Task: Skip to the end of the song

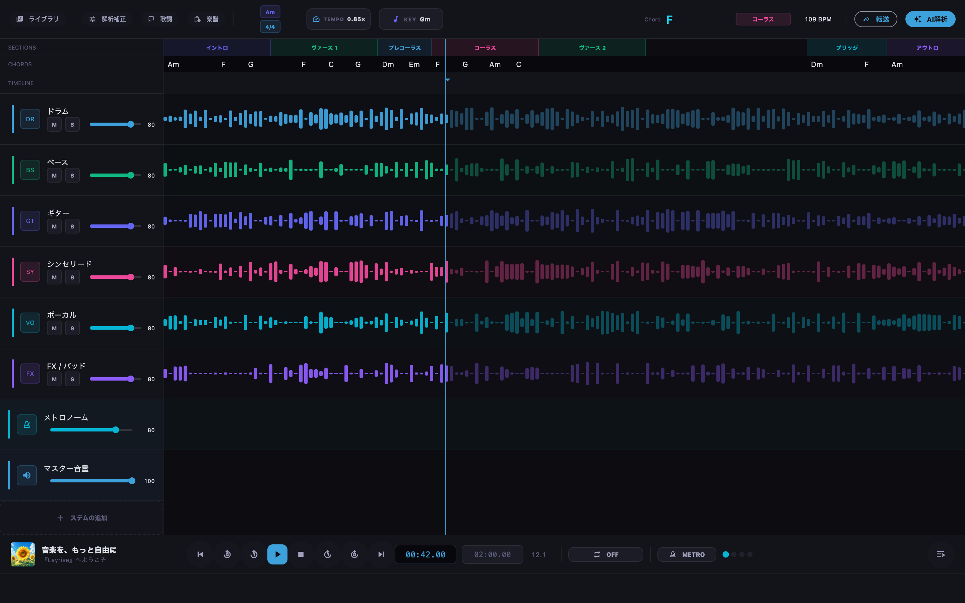Action: point(381,554)
